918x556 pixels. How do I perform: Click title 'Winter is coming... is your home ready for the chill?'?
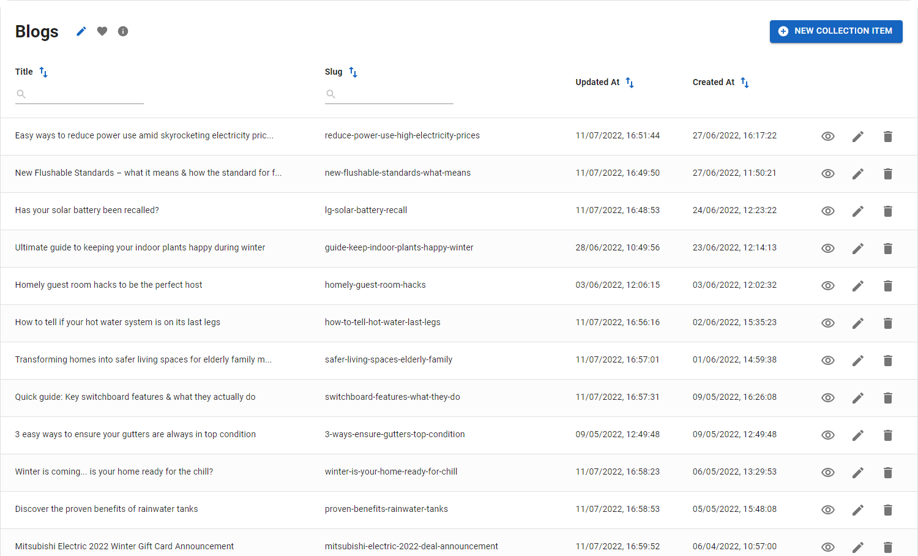click(x=114, y=471)
